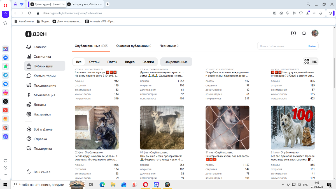Open Продвижение section
This screenshot has height=189, width=336.
(45, 85)
